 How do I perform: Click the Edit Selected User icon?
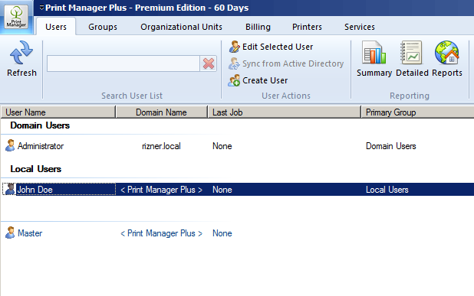point(234,47)
